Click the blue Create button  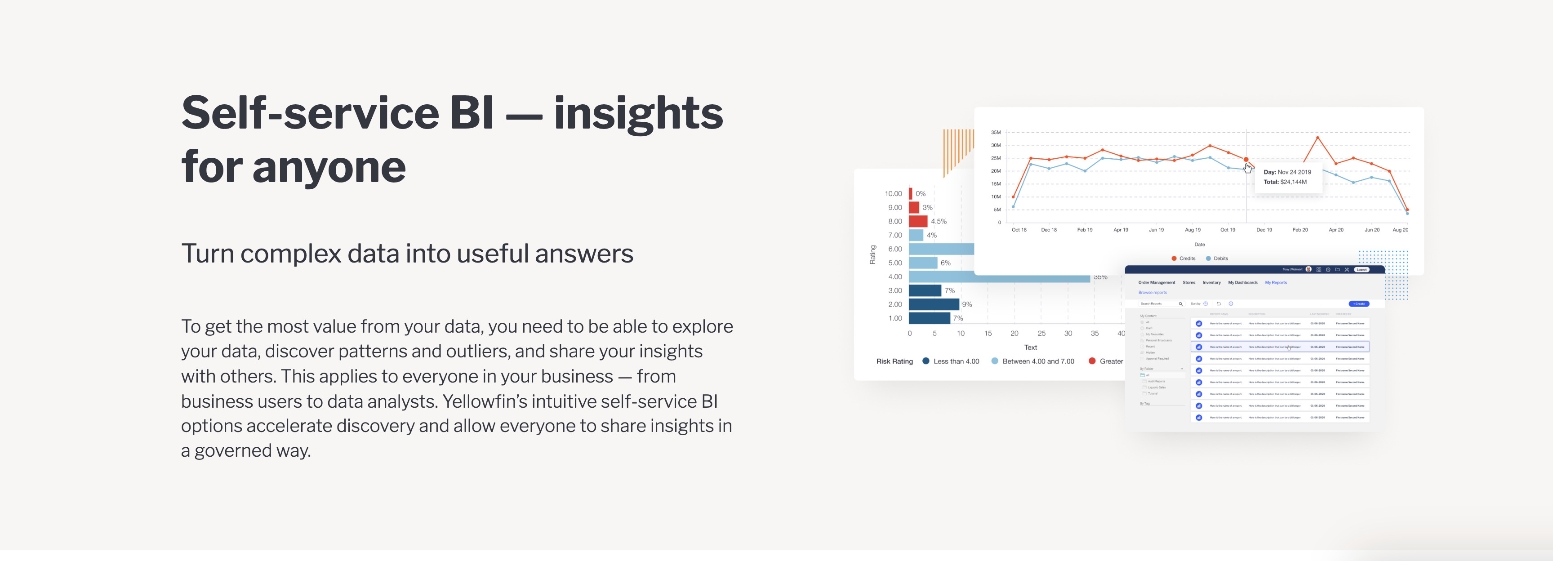pos(1359,304)
